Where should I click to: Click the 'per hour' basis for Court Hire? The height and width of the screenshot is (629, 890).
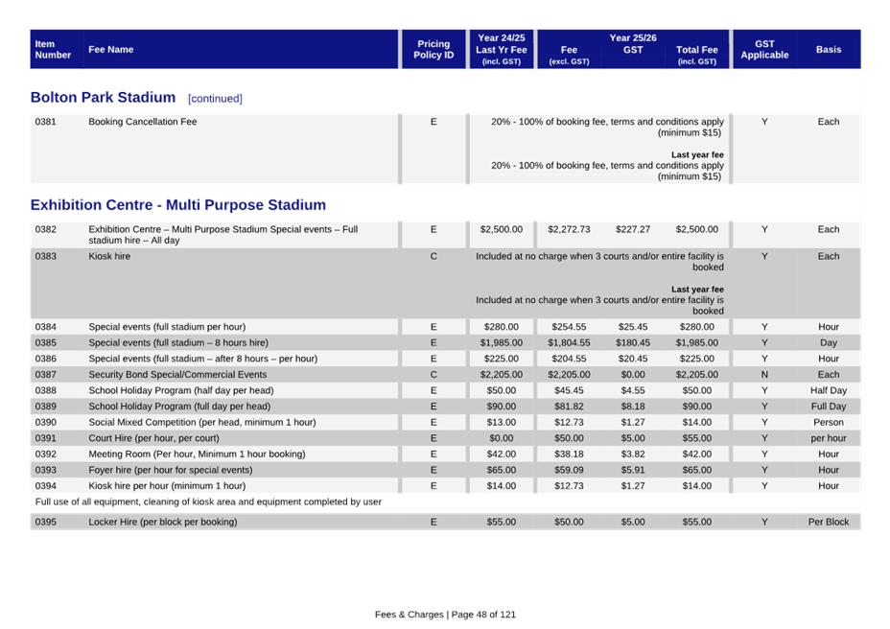point(829,438)
